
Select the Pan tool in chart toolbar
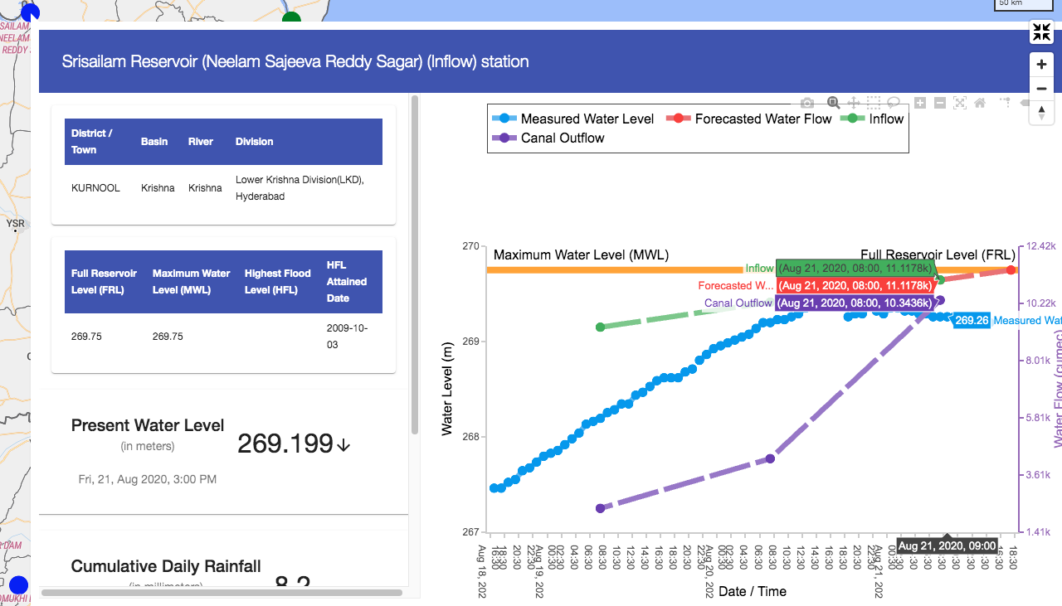tap(853, 103)
